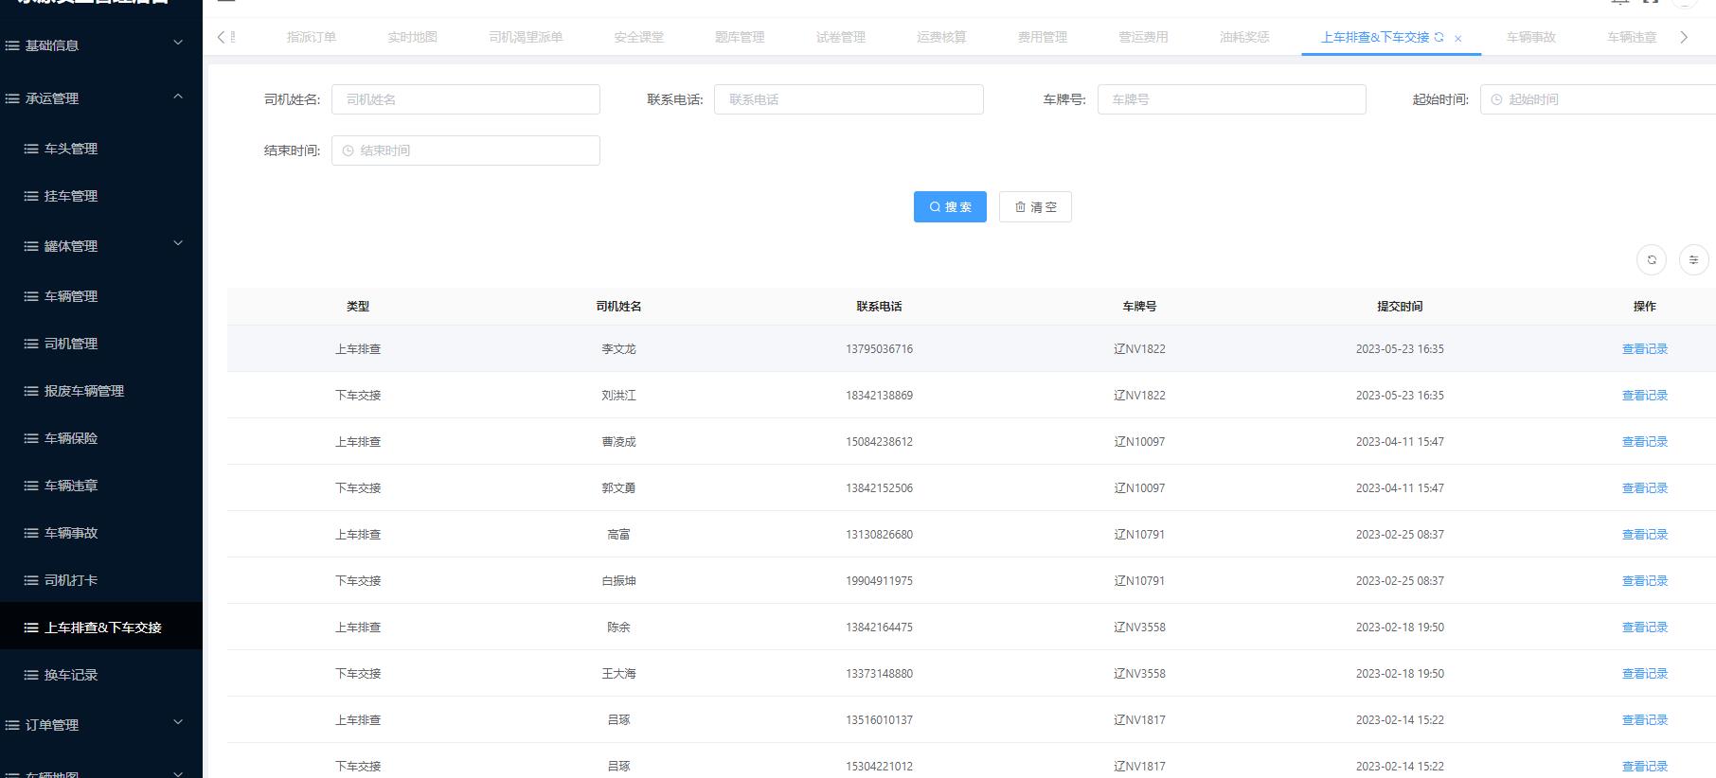Focus the 车牌号 input field
This screenshot has height=778, width=1716.
pos(1231,99)
